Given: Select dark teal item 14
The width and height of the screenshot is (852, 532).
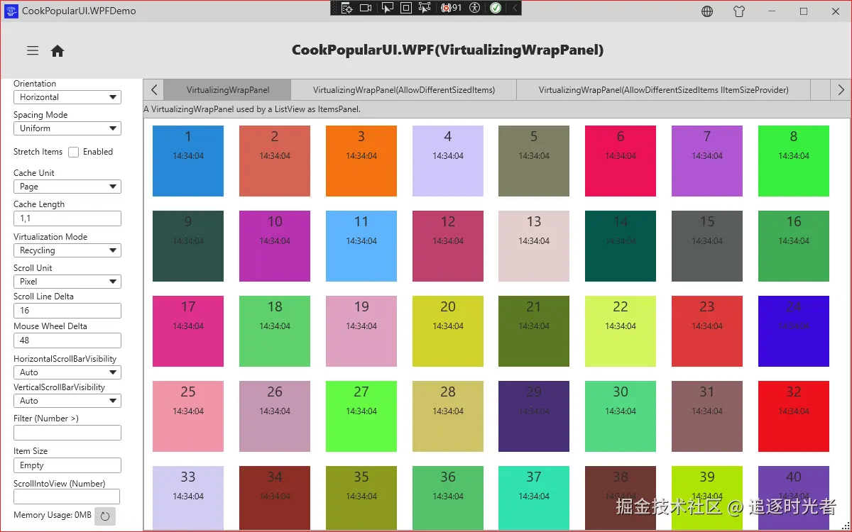Looking at the screenshot, I should pos(621,246).
